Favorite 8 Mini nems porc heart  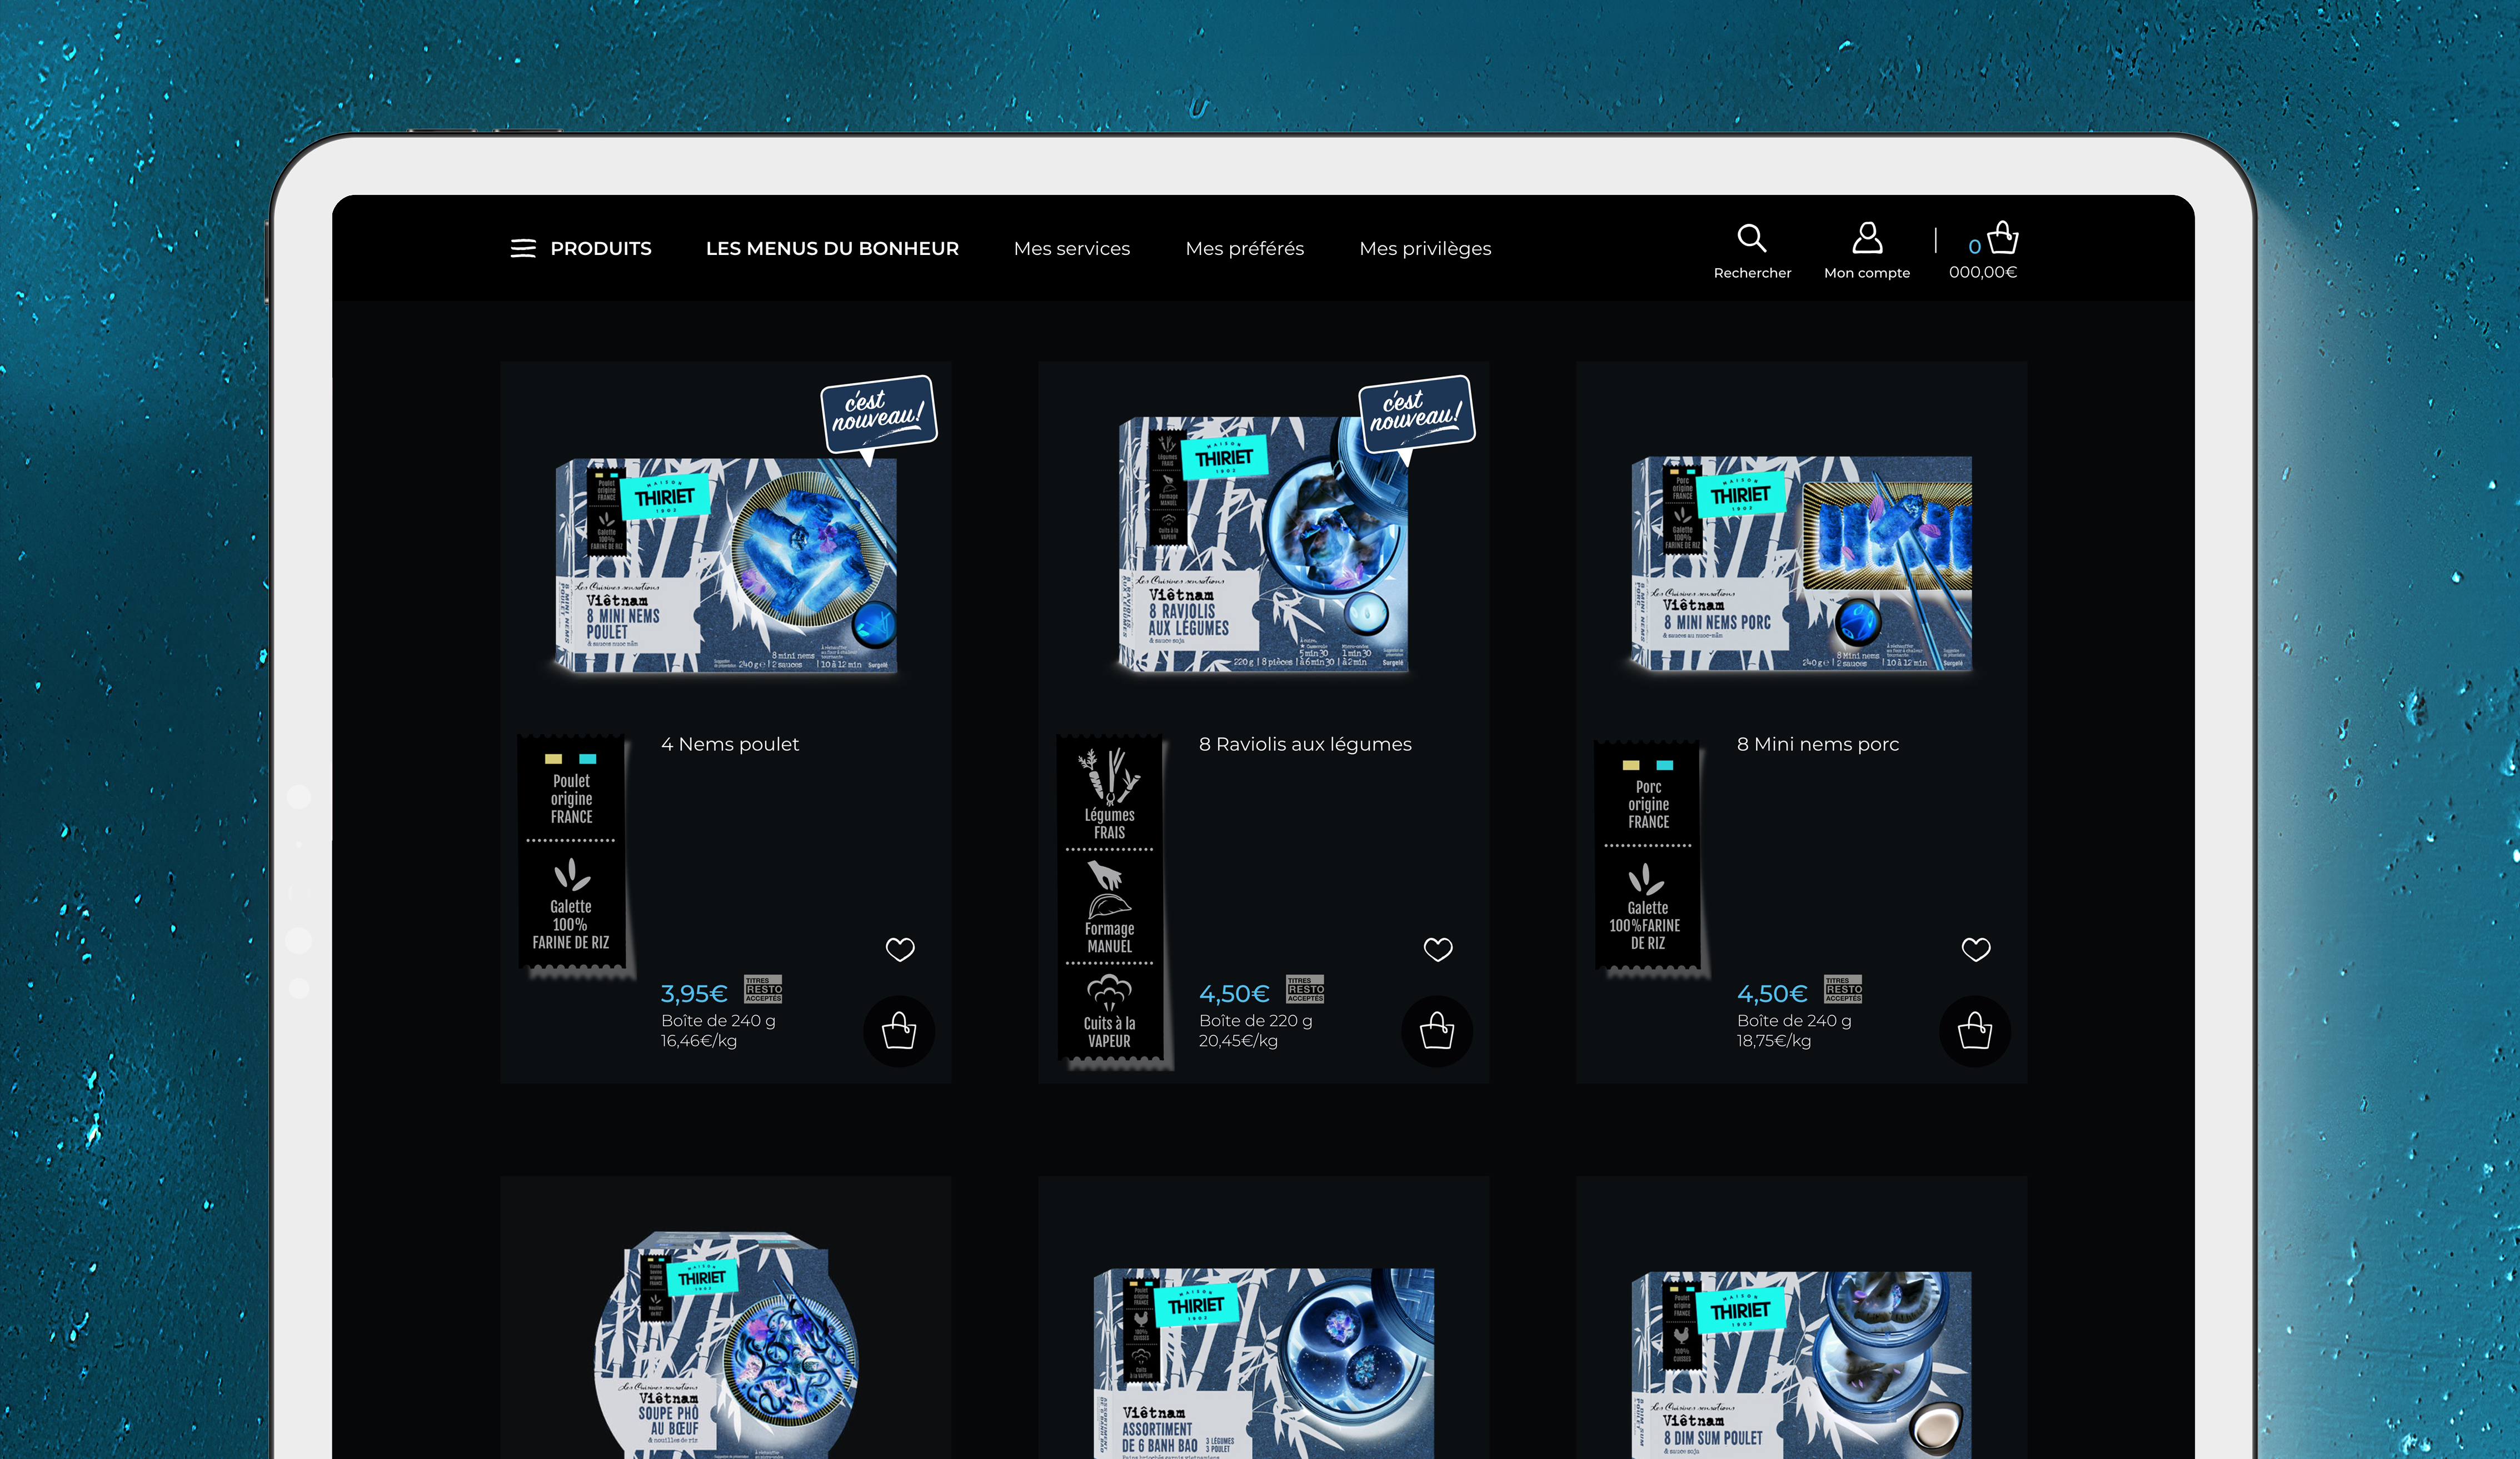point(1976,949)
